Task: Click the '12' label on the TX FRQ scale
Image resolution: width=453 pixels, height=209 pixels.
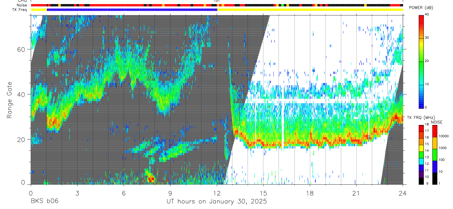Action: point(426,164)
